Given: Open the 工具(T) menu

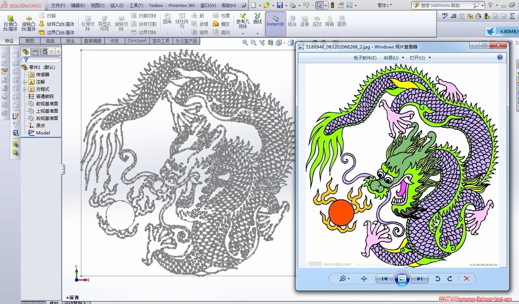Looking at the screenshot, I should [x=136, y=5].
